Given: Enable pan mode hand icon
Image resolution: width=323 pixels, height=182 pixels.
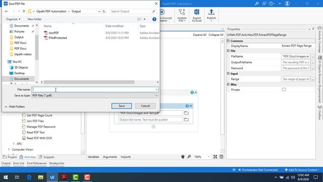Looking at the screenshot, I should point(183,157).
